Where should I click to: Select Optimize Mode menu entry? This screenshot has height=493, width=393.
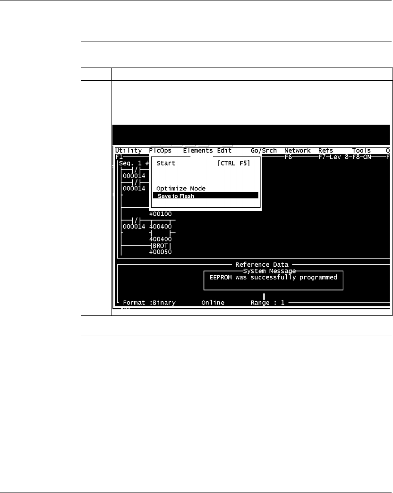[x=181, y=188]
